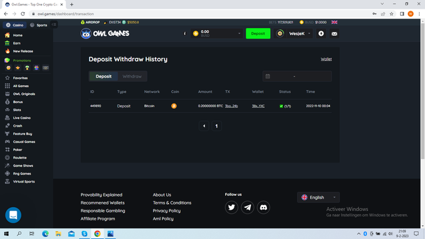The width and height of the screenshot is (425, 239).
Task: Open the Discord server icon
Action: [264, 207]
